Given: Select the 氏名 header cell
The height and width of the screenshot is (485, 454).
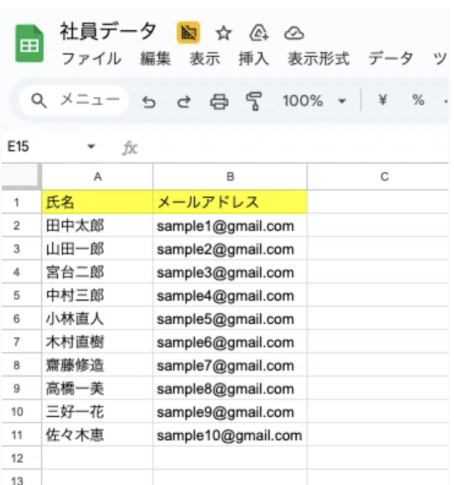Looking at the screenshot, I should (97, 202).
